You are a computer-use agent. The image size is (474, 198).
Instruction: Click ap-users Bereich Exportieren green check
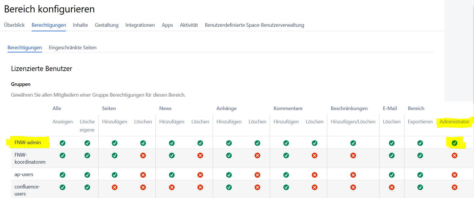point(420,175)
